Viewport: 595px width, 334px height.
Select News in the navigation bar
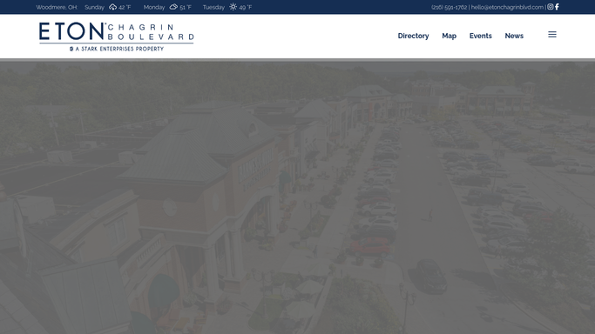tap(514, 36)
